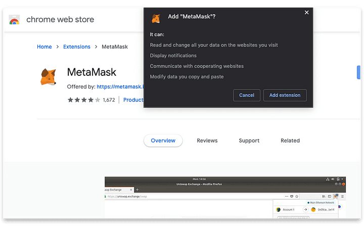Open the 1,672 ratings count
364x226 pixels.
click(x=109, y=100)
